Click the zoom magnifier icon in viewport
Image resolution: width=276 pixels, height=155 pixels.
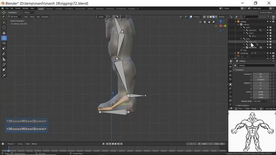pyautogui.click(x=213, y=22)
